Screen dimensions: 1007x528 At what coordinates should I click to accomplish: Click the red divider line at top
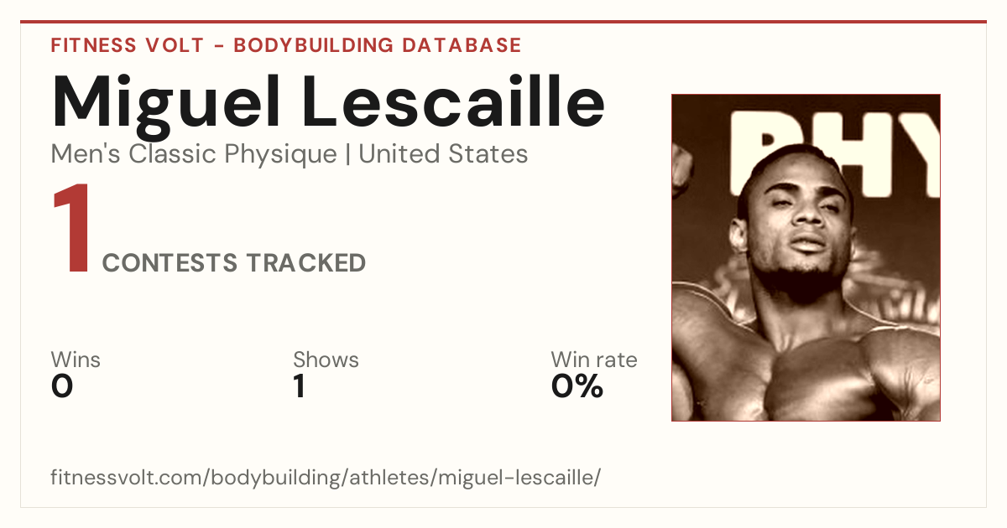503,22
